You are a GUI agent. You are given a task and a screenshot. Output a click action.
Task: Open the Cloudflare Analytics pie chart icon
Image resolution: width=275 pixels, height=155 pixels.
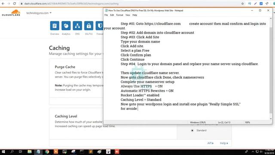pyautogui.click(x=66, y=26)
